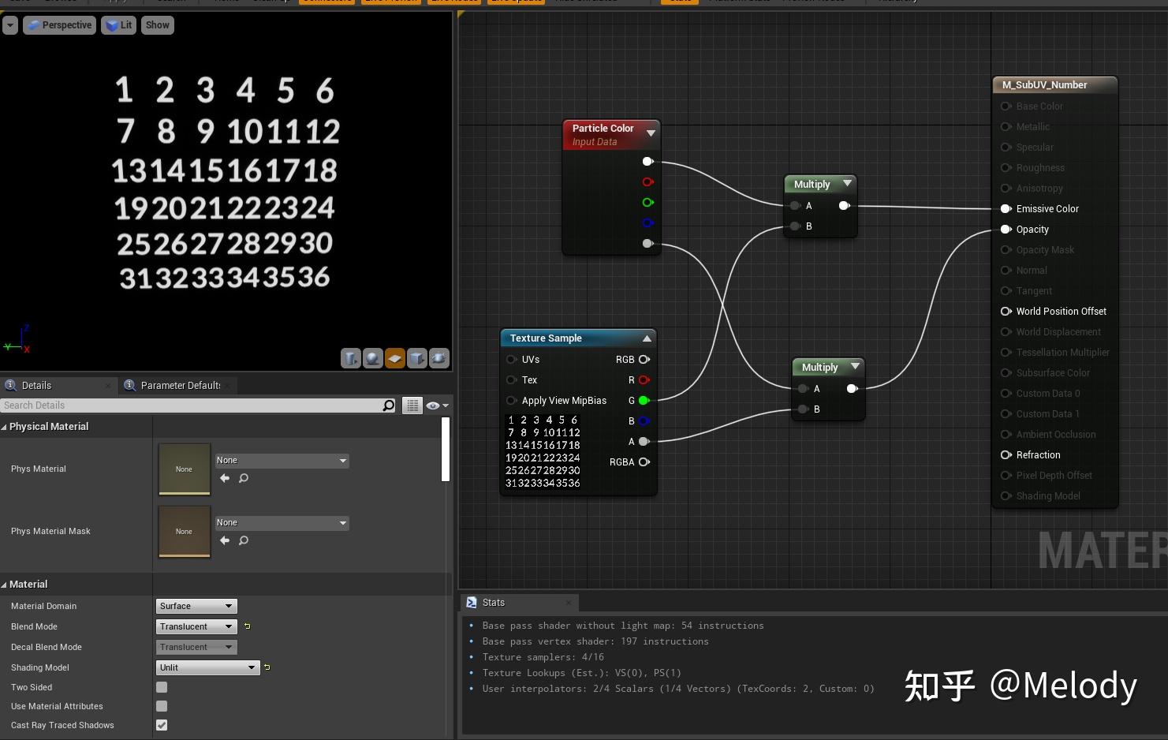Enable the Two Sided checkbox
Image resolution: width=1168 pixels, height=740 pixels.
162,687
